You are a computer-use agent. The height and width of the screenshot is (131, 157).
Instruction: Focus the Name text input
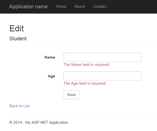102,57
